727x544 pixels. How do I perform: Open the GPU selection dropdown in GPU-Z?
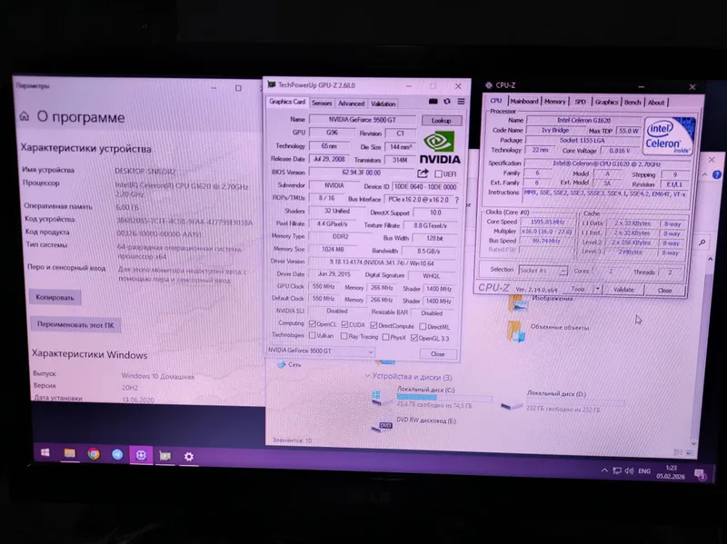point(321,351)
